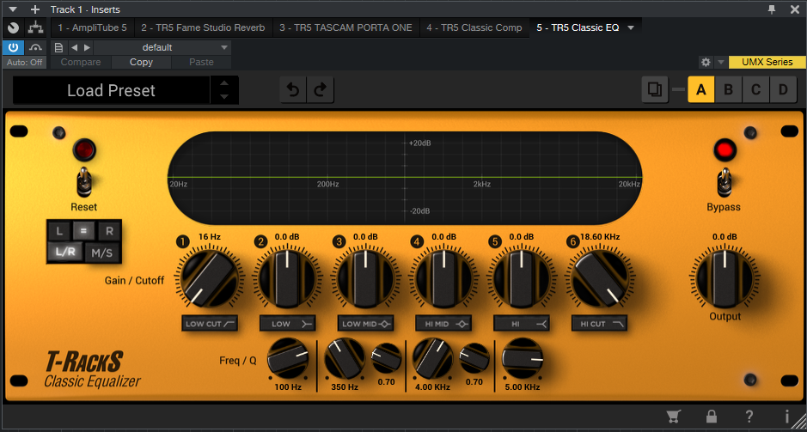
Task: Toggle the LOW CUT filter button
Action: click(x=210, y=324)
